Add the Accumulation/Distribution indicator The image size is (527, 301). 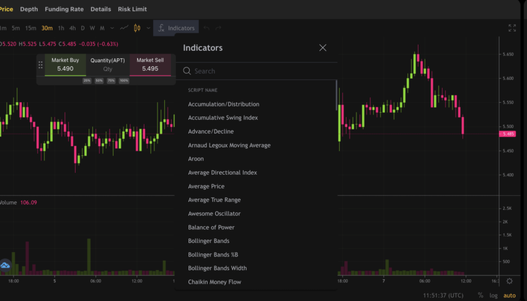(223, 104)
